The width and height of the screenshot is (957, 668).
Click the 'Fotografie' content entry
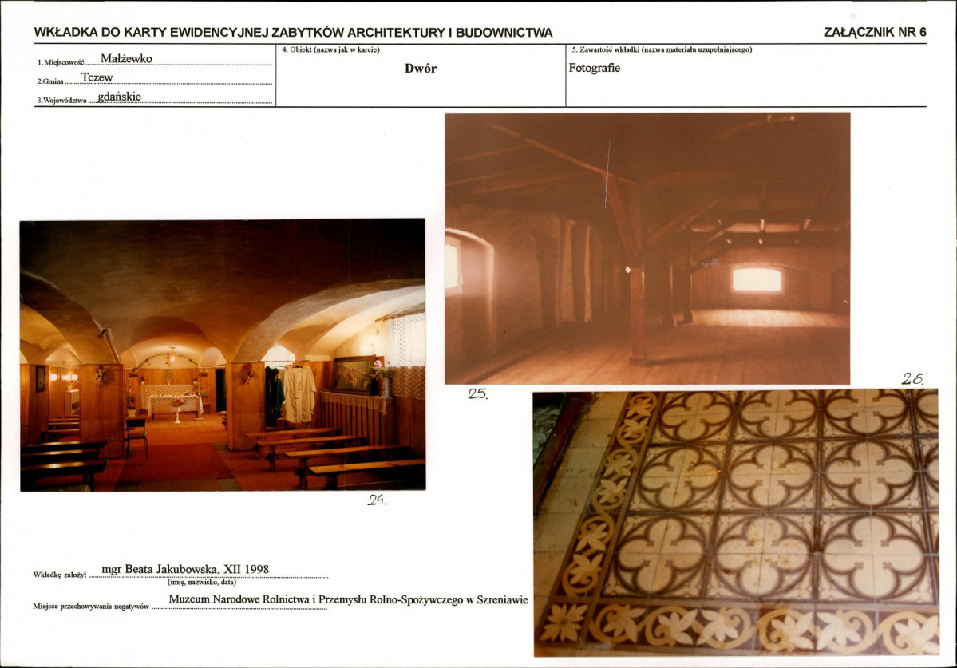click(x=595, y=68)
